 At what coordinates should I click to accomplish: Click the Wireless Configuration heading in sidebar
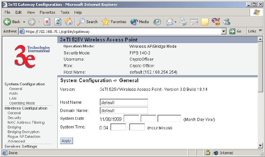point(26,108)
